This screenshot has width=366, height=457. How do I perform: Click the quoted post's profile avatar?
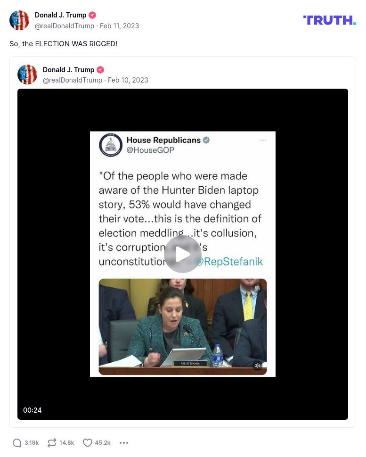click(x=27, y=75)
